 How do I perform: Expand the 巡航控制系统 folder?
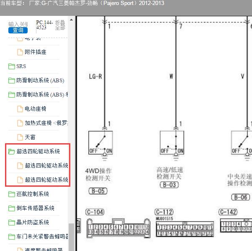coord(33,194)
